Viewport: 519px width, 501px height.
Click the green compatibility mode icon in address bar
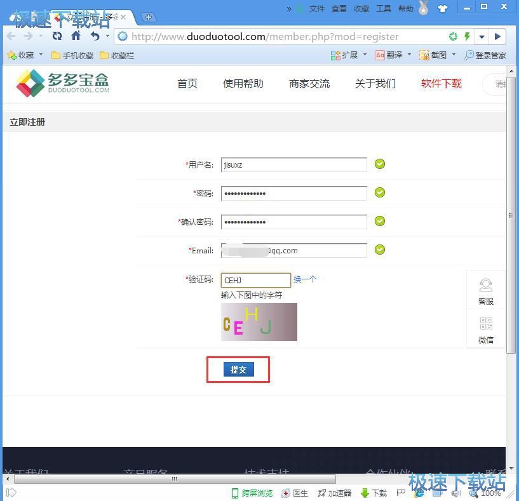tap(453, 36)
